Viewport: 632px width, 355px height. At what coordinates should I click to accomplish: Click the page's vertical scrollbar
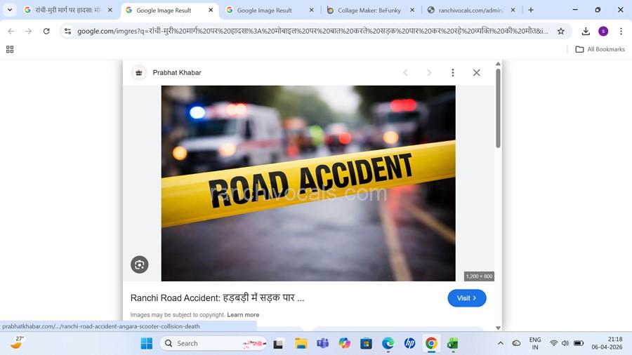click(498, 105)
